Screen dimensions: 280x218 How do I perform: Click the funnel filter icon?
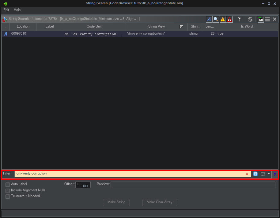click(240, 19)
